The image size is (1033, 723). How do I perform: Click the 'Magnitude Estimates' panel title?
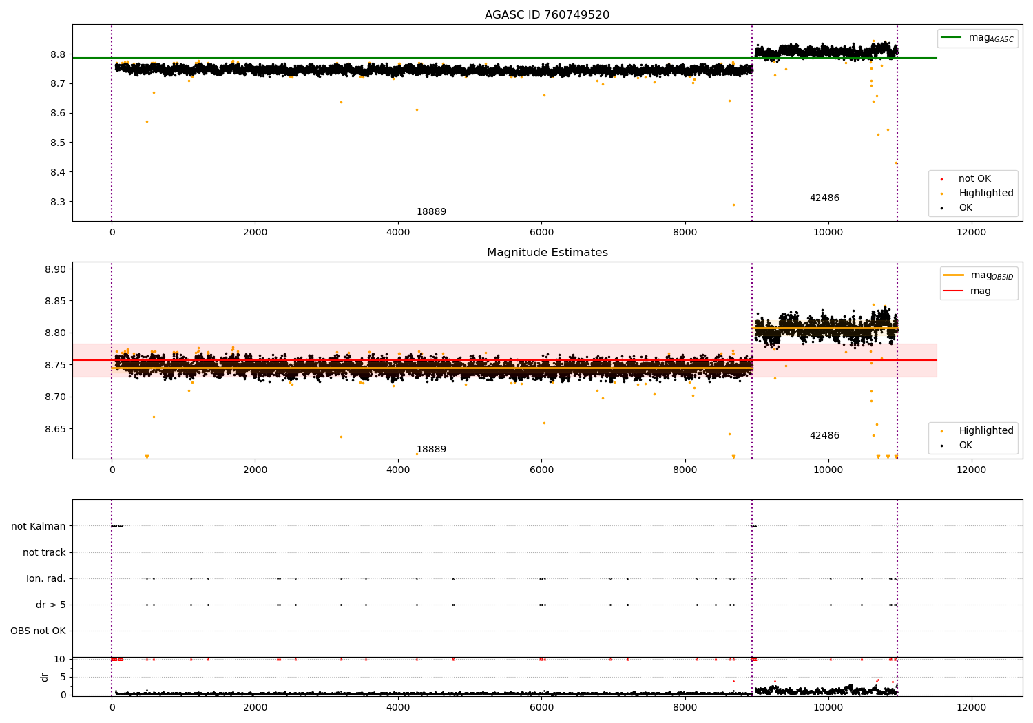547,253
